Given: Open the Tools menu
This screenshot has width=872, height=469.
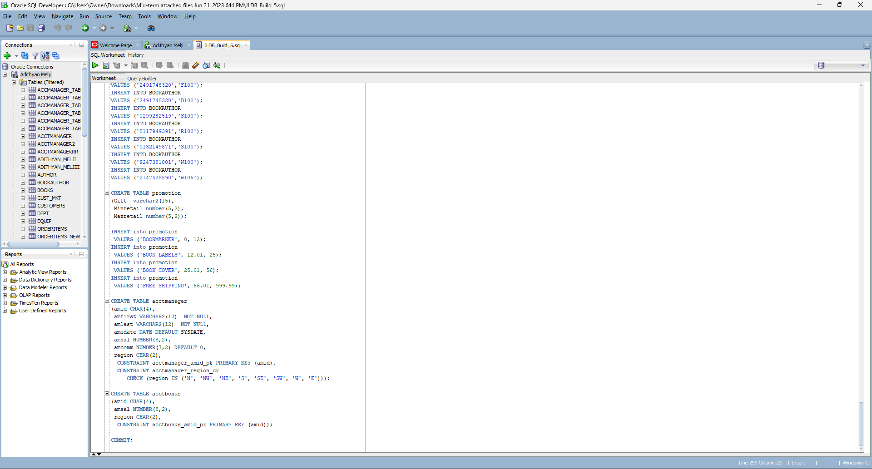Looking at the screenshot, I should 144,16.
